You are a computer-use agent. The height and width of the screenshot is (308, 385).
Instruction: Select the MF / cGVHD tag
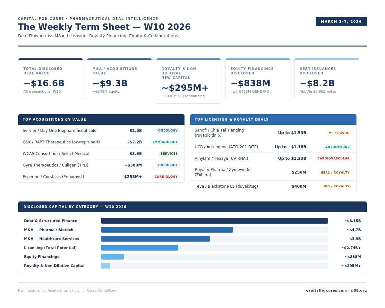339,133
